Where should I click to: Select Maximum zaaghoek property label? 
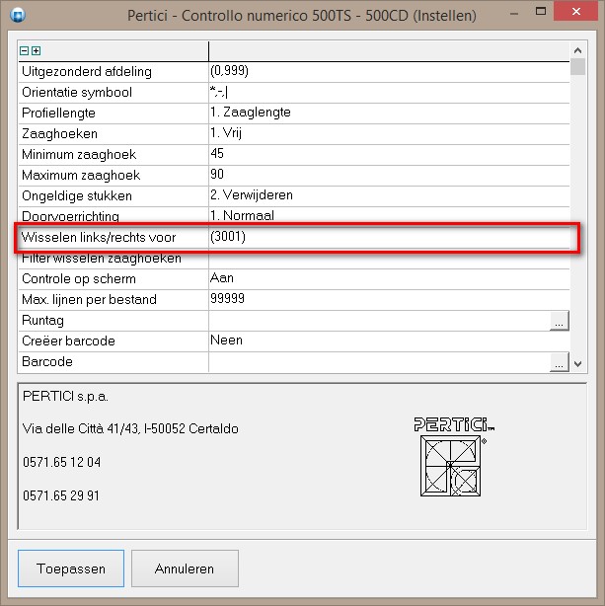coord(81,175)
